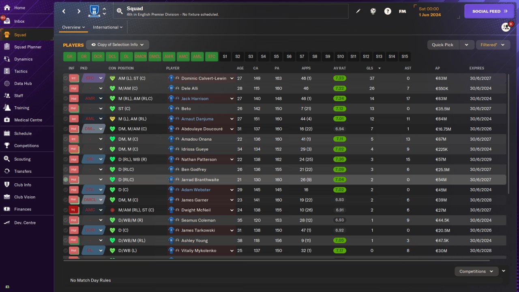
Task: Select the AMC position slot
Action: pos(183,56)
